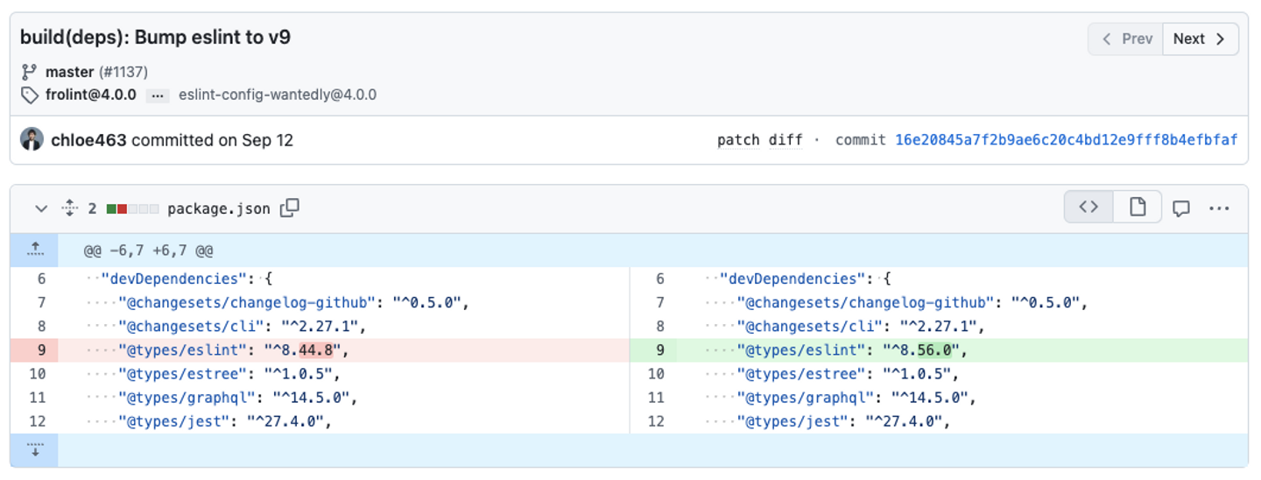Viewport: 1261px width, 480px height.
Task: Open the patch view link
Action: pyautogui.click(x=738, y=140)
